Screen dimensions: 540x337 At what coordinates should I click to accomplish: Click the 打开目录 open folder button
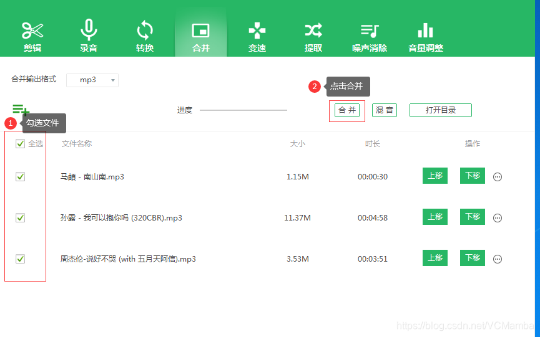pyautogui.click(x=441, y=110)
